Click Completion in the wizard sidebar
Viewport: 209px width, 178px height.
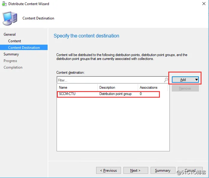13,67
